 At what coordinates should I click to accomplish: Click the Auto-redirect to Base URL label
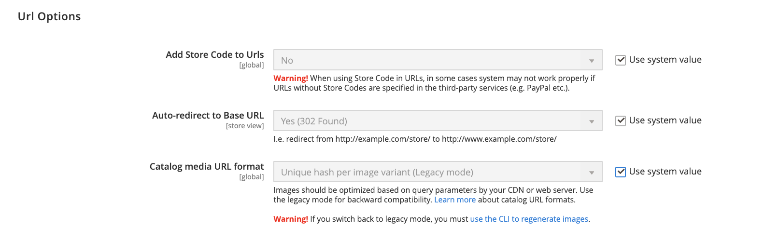tap(208, 115)
